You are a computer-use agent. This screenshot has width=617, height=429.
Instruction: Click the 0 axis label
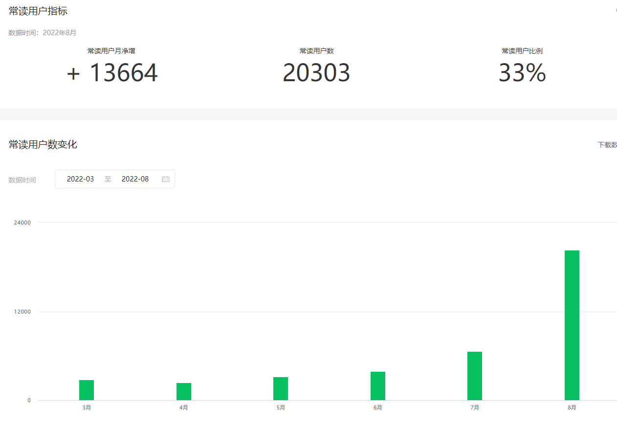pos(29,400)
